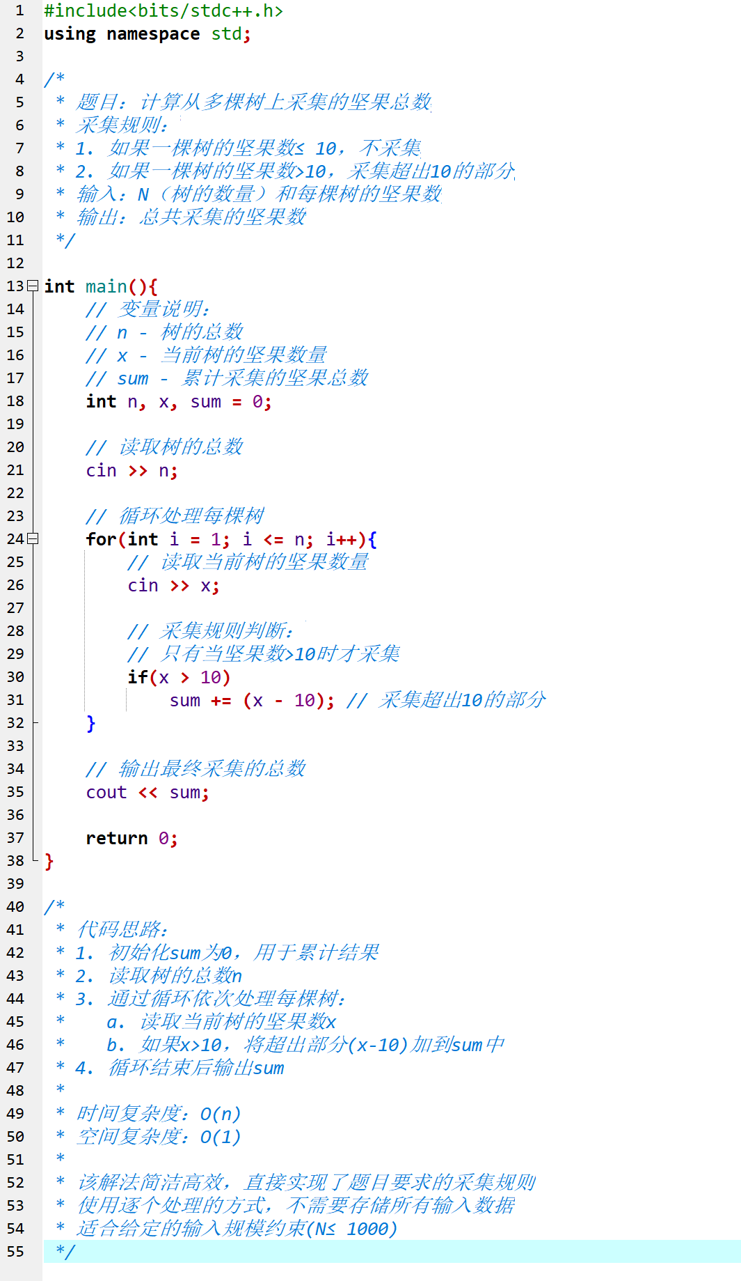741x1281 pixels.
Task: Place cursor on 'int n, x, sum = 0;'
Action: point(179,401)
